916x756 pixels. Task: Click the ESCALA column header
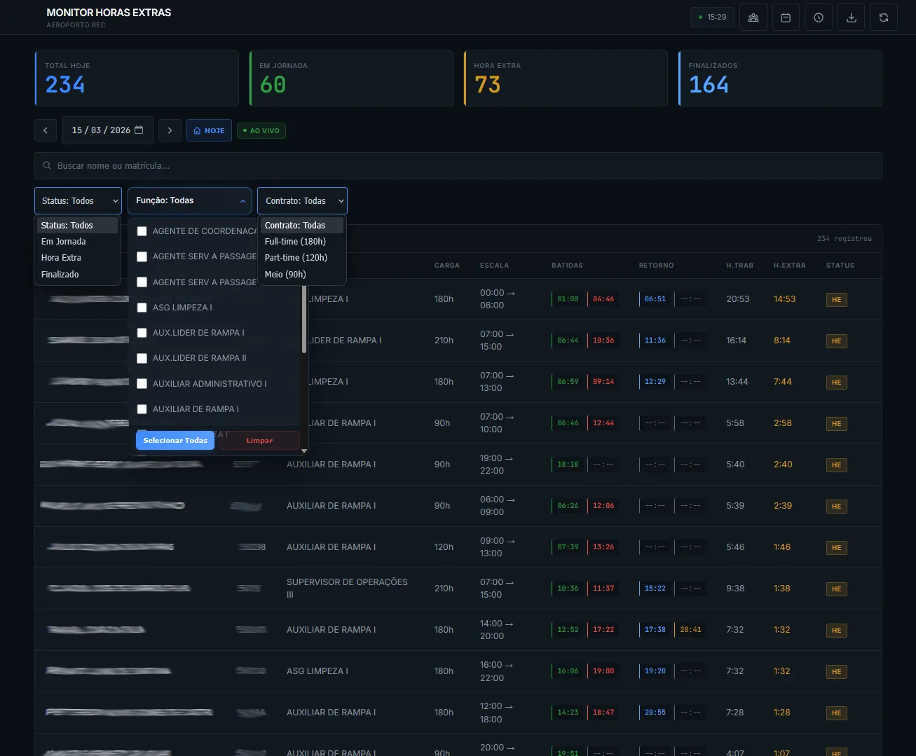(494, 266)
